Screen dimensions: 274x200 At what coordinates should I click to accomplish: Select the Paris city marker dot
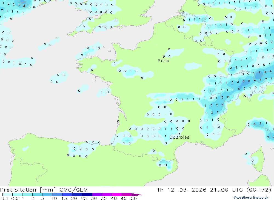coord(163,57)
